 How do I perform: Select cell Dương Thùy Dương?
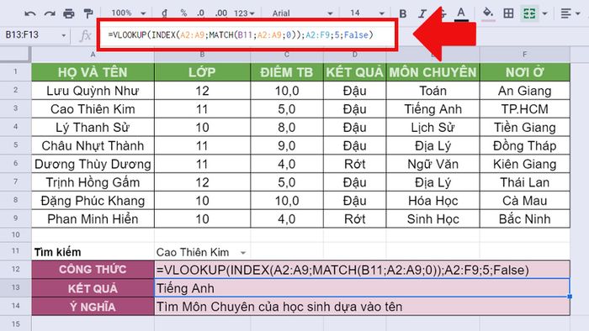(x=93, y=164)
